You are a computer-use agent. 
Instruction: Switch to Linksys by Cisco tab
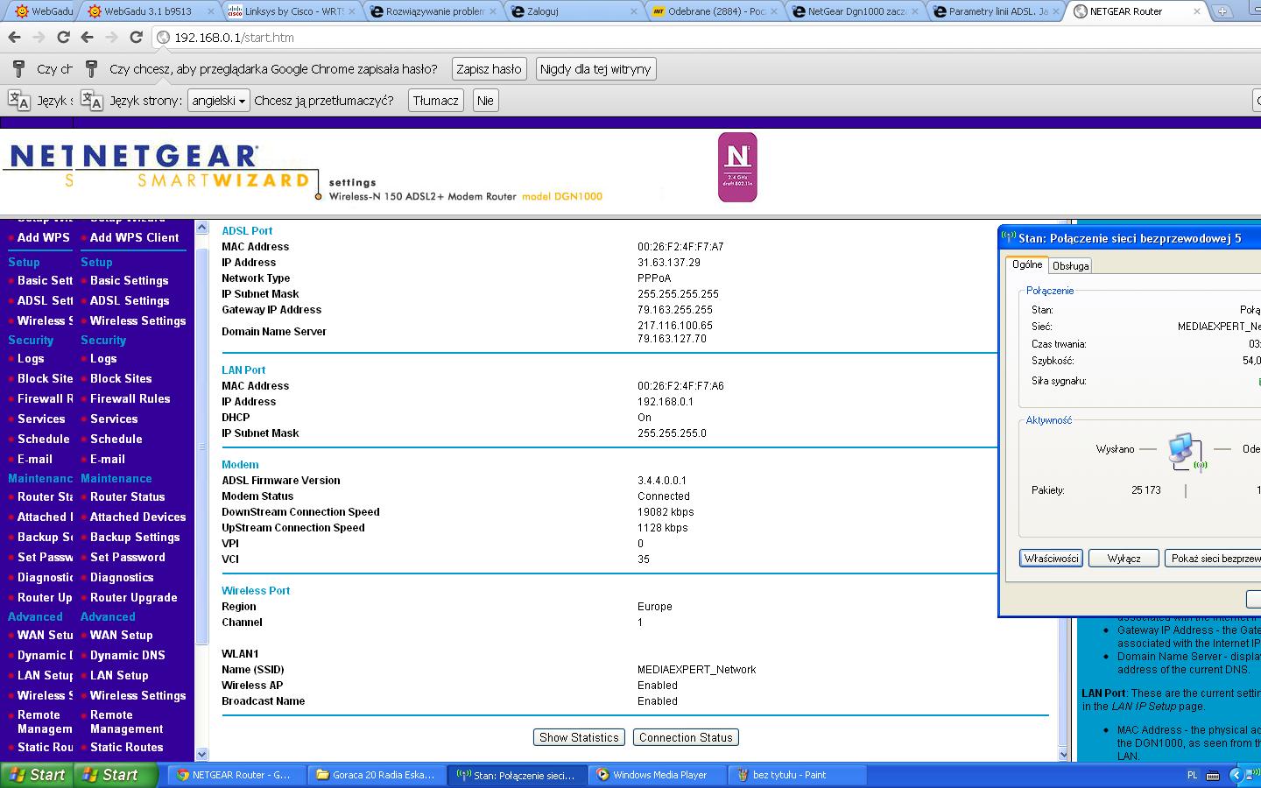click(x=289, y=11)
